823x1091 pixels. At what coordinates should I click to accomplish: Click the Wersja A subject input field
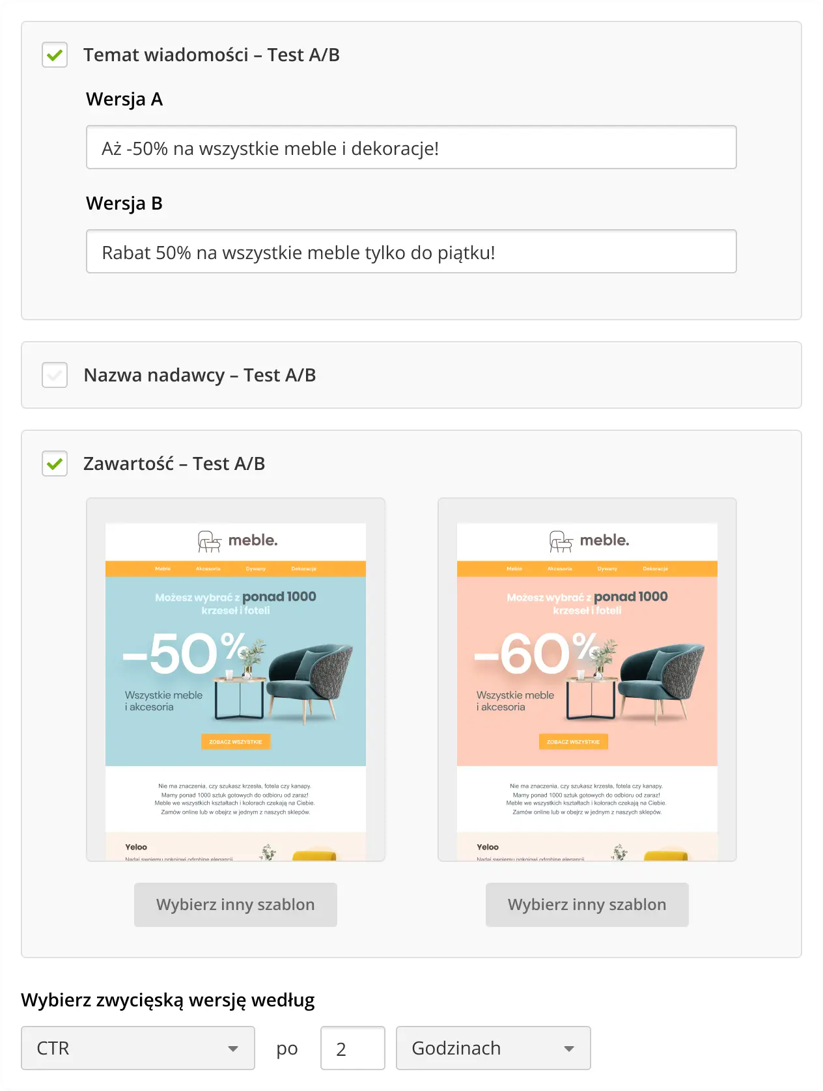pyautogui.click(x=411, y=148)
